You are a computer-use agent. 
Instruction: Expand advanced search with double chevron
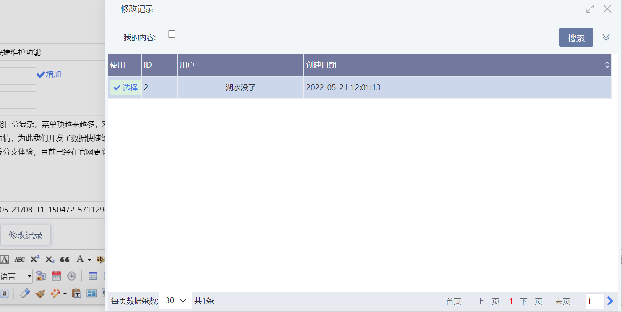[606, 37]
